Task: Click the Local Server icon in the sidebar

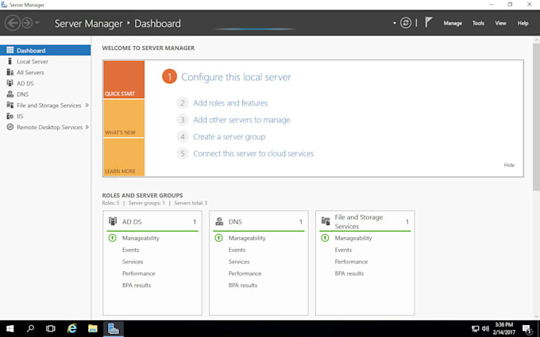Action: click(x=10, y=61)
